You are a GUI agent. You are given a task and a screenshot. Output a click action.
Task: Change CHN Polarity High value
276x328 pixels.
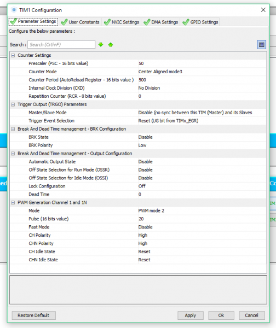202,243
